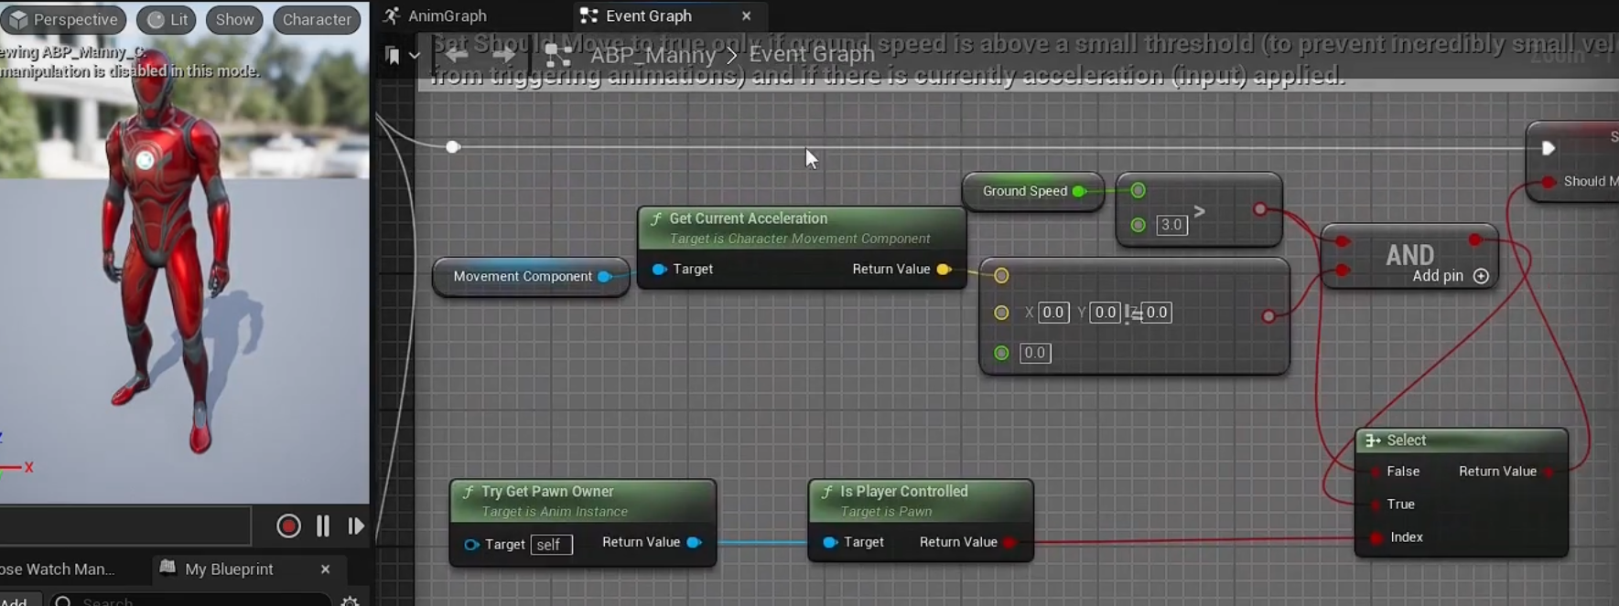Select the Ground Speed variable node
The width and height of the screenshot is (1619, 606).
click(x=1033, y=191)
